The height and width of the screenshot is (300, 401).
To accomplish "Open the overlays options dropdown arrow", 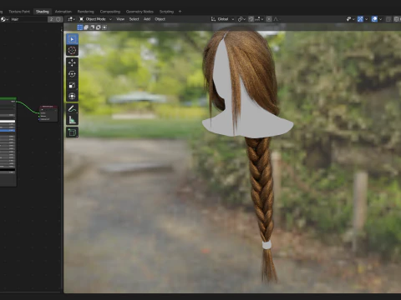I will 380,19.
